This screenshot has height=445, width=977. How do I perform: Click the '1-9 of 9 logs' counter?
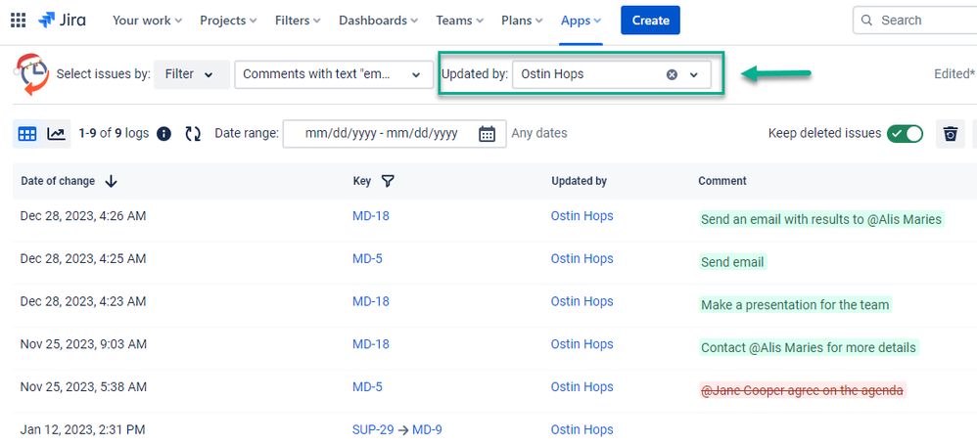point(114,133)
